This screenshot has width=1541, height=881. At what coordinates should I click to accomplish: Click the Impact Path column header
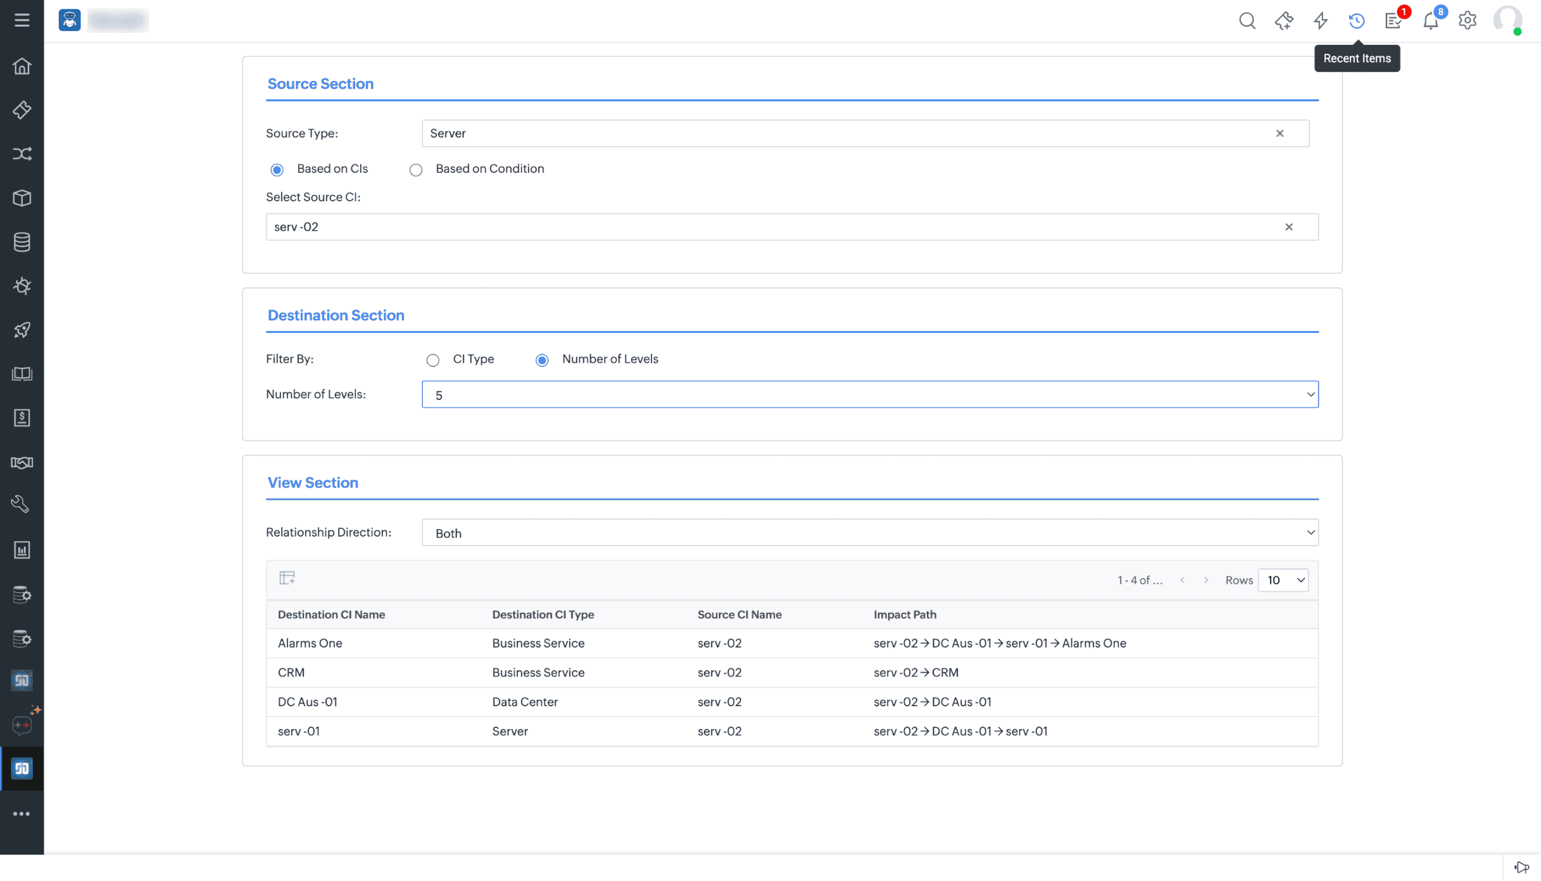pyautogui.click(x=905, y=615)
